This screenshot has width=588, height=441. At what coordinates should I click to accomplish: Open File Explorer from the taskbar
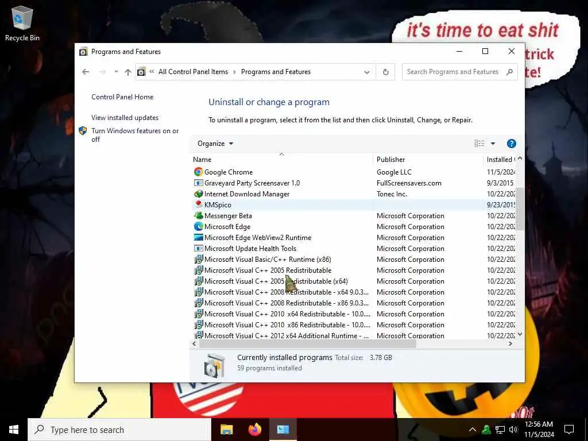(x=226, y=430)
